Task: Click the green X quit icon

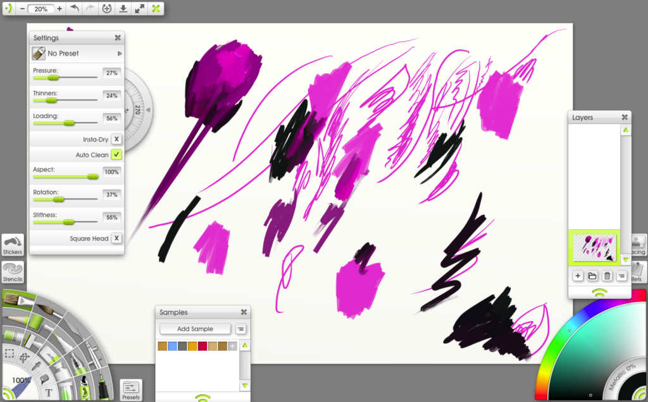Action: tap(156, 8)
